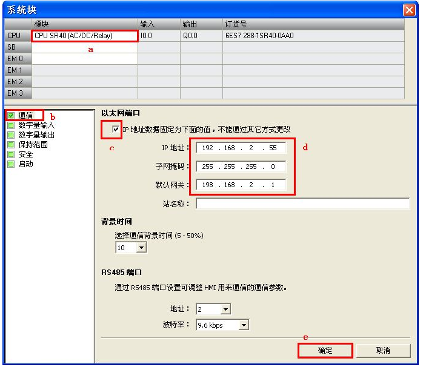
Task: Click the green icon beside 启动
Action: pyautogui.click(x=11, y=164)
